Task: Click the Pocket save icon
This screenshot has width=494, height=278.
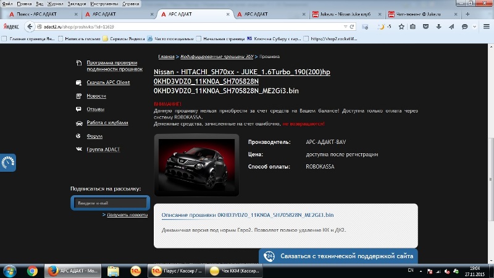Action: [425, 27]
